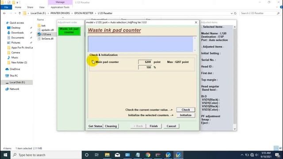Screen dimensions: 283x159
Task: Open Network in the navigation pane
Action: tap(14, 89)
